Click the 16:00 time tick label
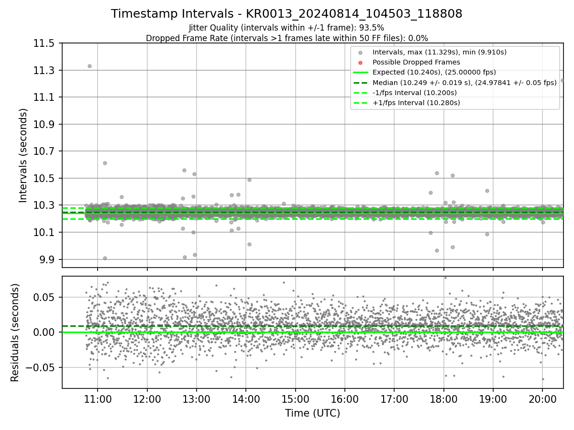 click(x=345, y=399)
